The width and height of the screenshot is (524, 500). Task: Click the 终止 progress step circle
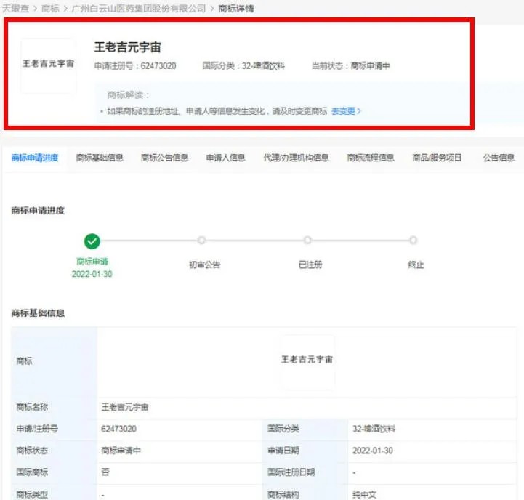coord(414,241)
